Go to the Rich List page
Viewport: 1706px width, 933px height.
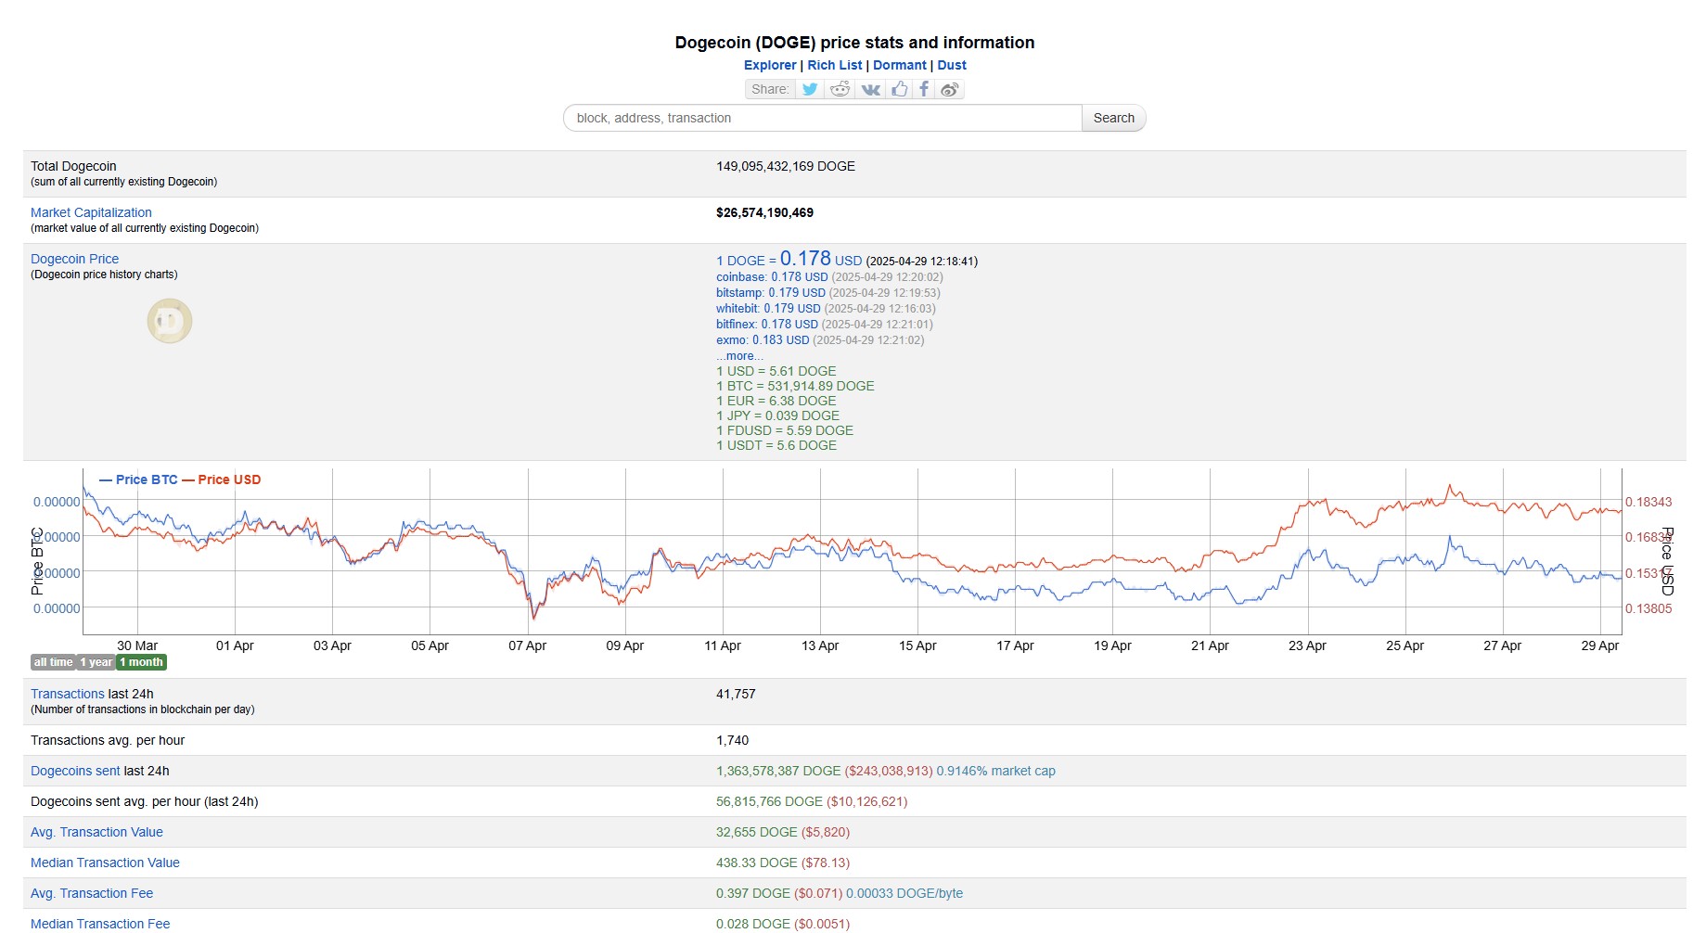click(834, 65)
